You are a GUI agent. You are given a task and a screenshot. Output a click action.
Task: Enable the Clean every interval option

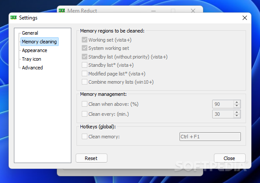click(84, 114)
